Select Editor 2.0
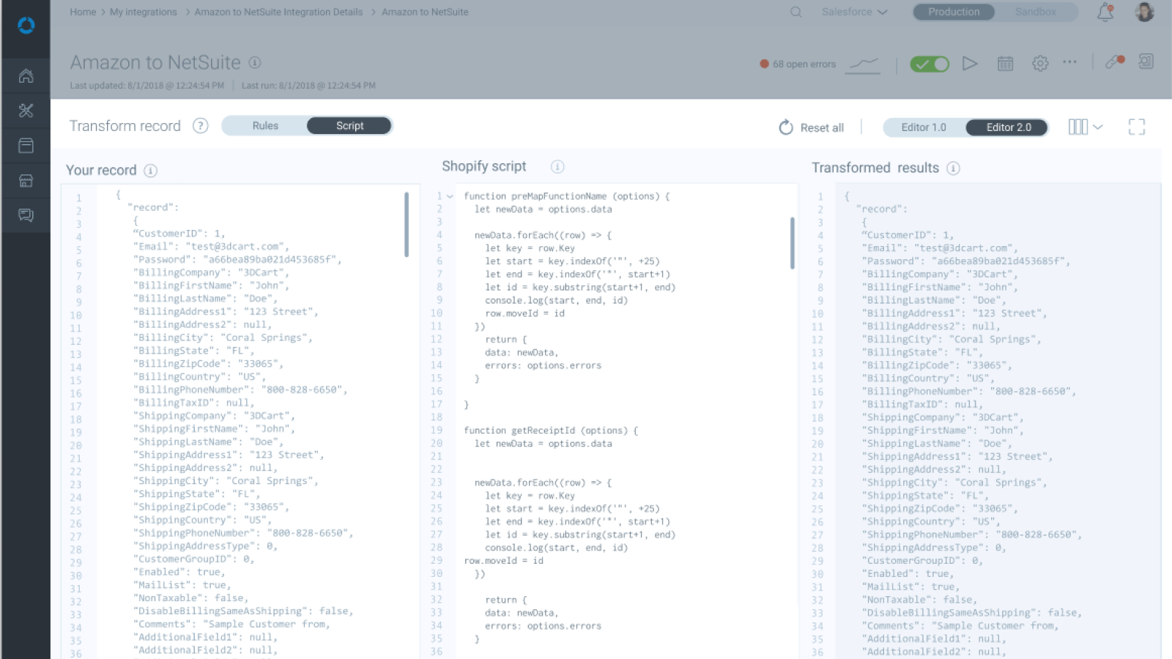1172x659 pixels. click(1008, 127)
